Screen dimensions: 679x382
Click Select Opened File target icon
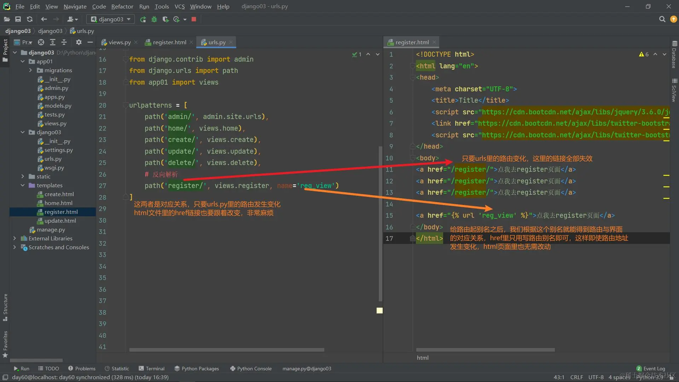click(x=41, y=42)
